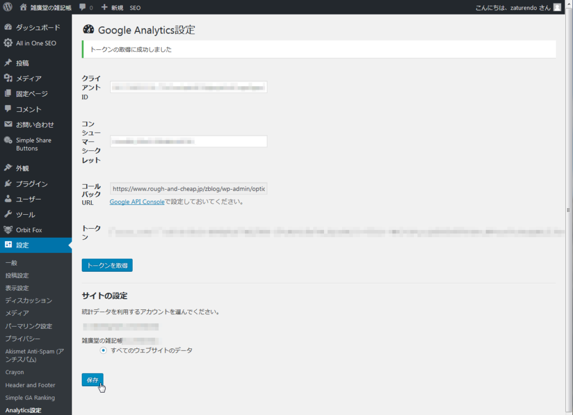Open the ダッシュボード dashboard icon
Image resolution: width=573 pixels, height=415 pixels.
[8, 27]
